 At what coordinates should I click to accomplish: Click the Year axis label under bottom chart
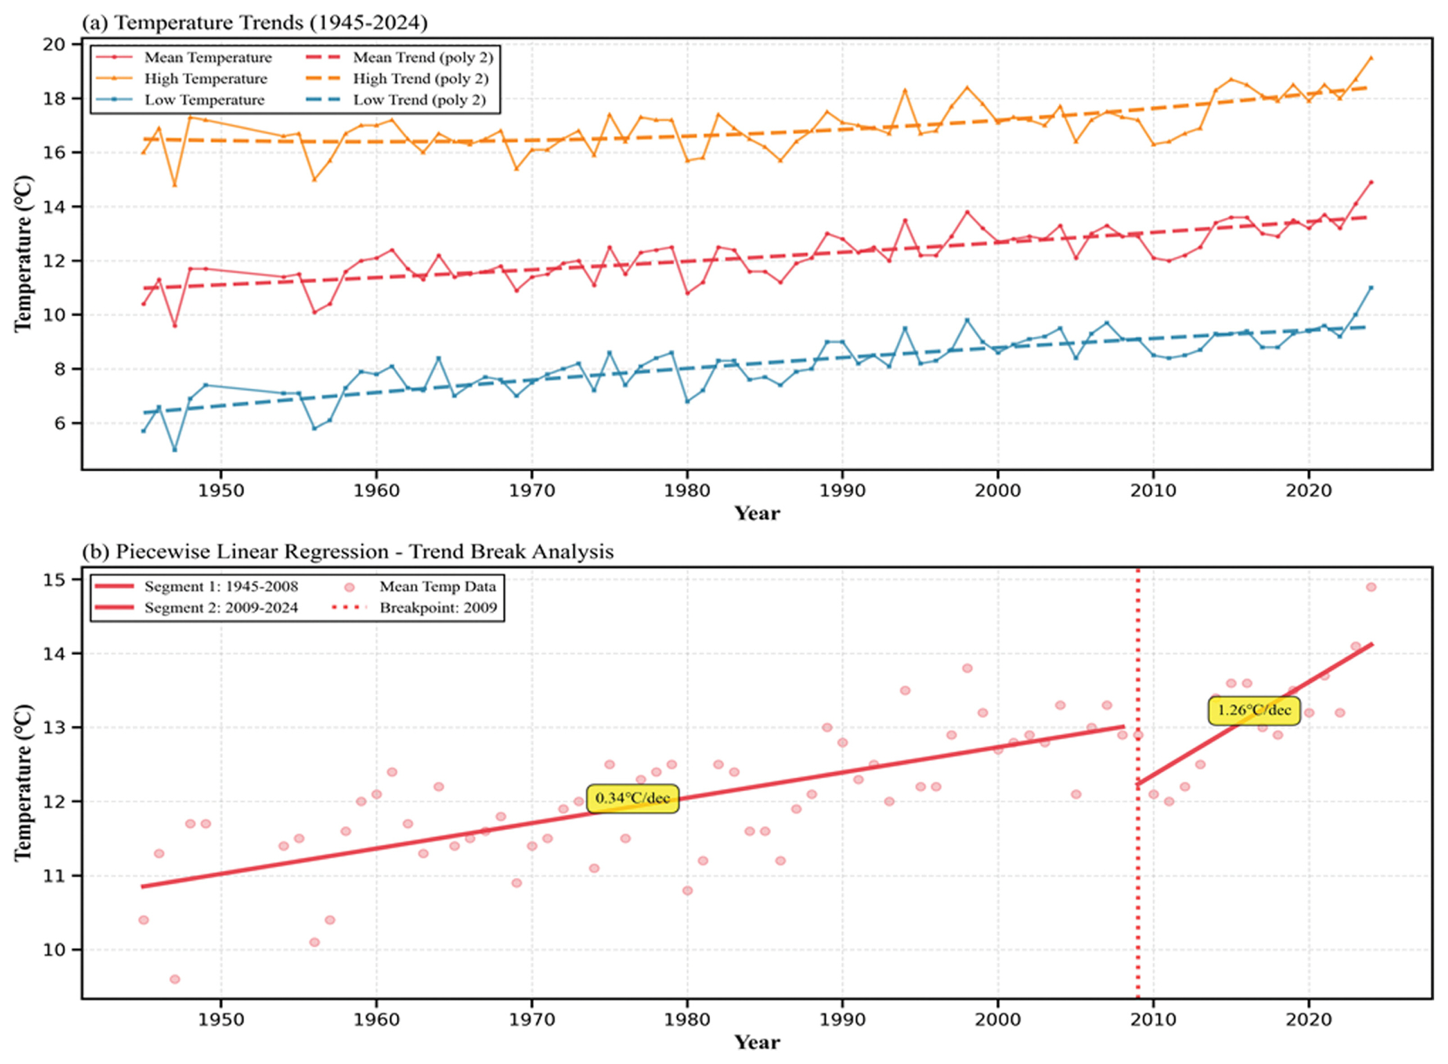coord(757,1042)
